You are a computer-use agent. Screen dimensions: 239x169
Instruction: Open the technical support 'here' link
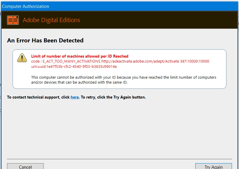(74, 97)
